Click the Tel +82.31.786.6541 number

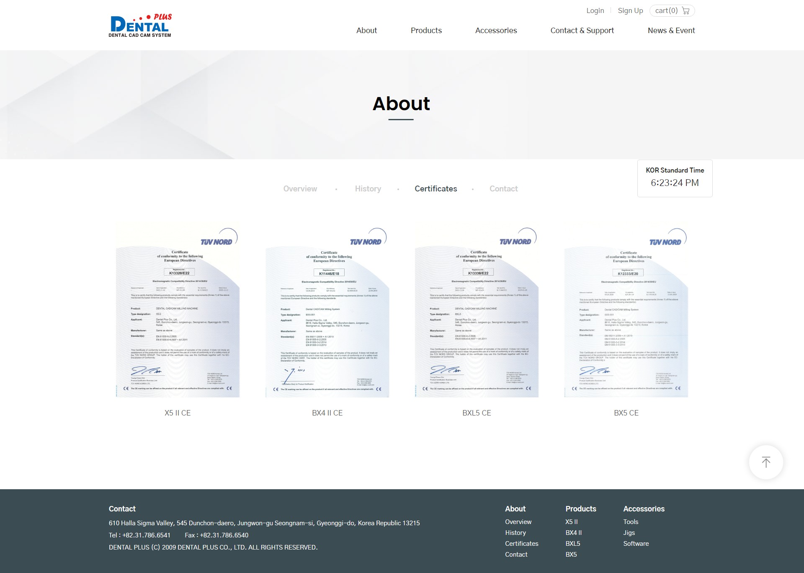[139, 535]
